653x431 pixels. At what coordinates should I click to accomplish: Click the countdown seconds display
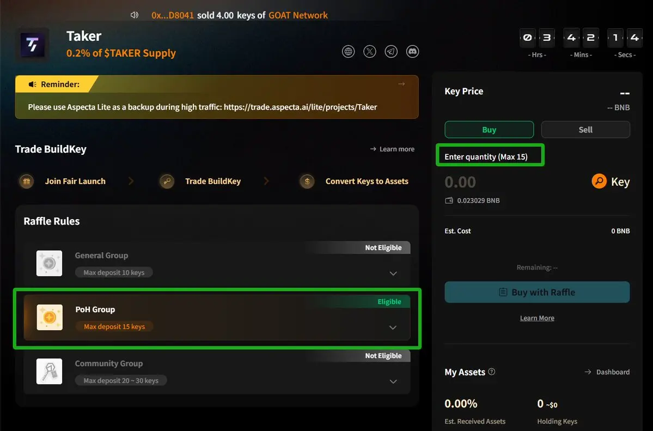pos(625,38)
